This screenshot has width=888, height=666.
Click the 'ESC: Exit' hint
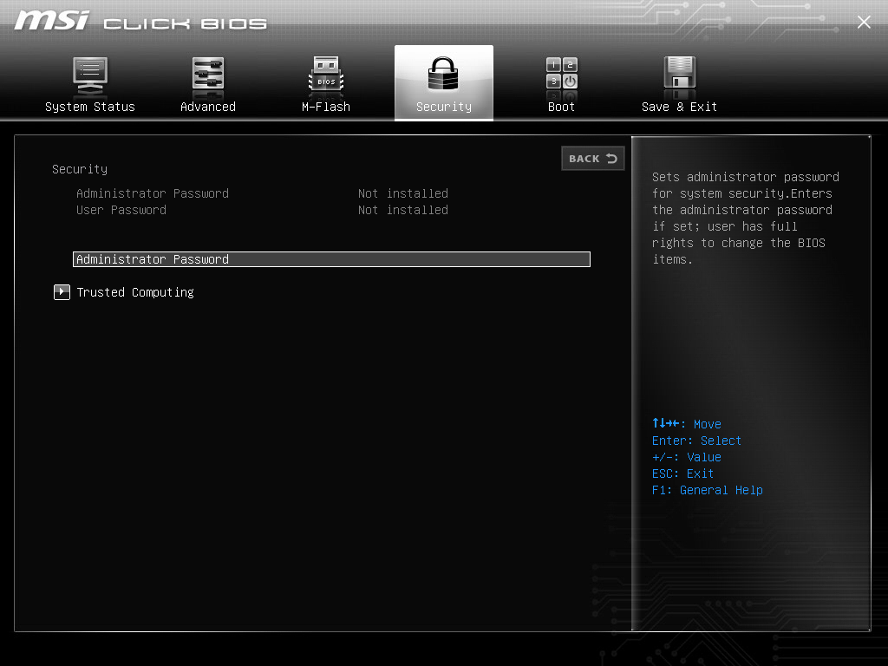coord(682,473)
